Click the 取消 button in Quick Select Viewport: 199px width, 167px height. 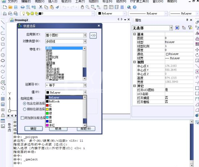pyautogui.click(x=58, y=129)
